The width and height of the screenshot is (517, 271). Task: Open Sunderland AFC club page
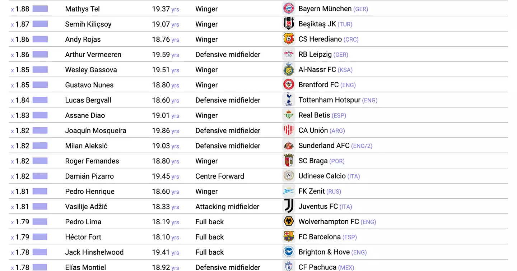pyautogui.click(x=324, y=146)
